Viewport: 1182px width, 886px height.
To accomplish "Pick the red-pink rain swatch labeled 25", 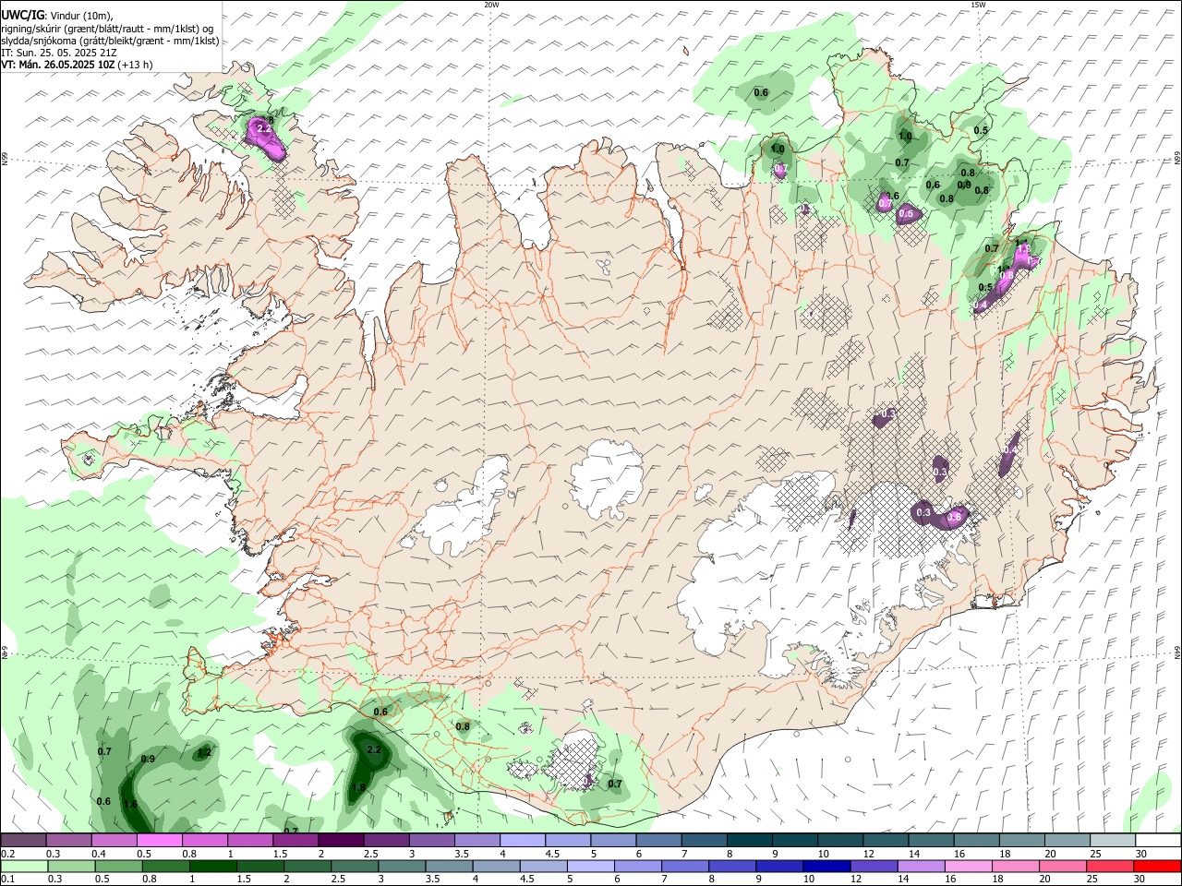I will pyautogui.click(x=1111, y=867).
